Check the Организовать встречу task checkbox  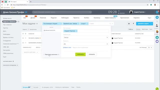tap(23, 43)
